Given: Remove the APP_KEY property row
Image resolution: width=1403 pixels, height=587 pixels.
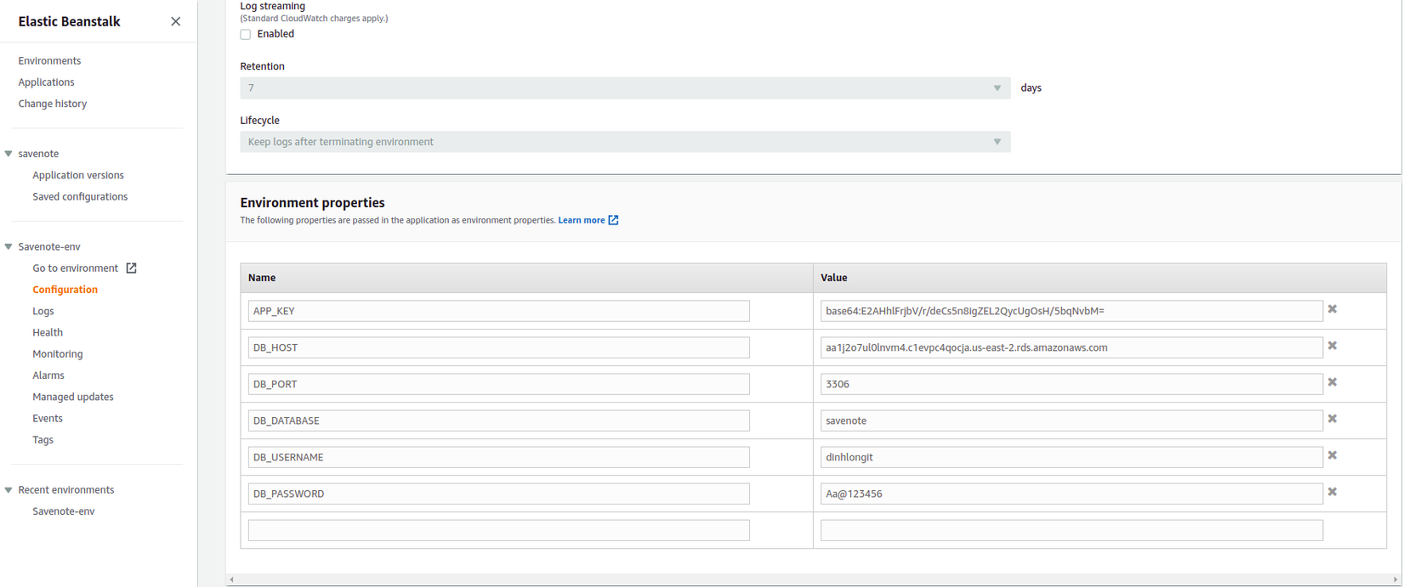Looking at the screenshot, I should click(x=1332, y=309).
